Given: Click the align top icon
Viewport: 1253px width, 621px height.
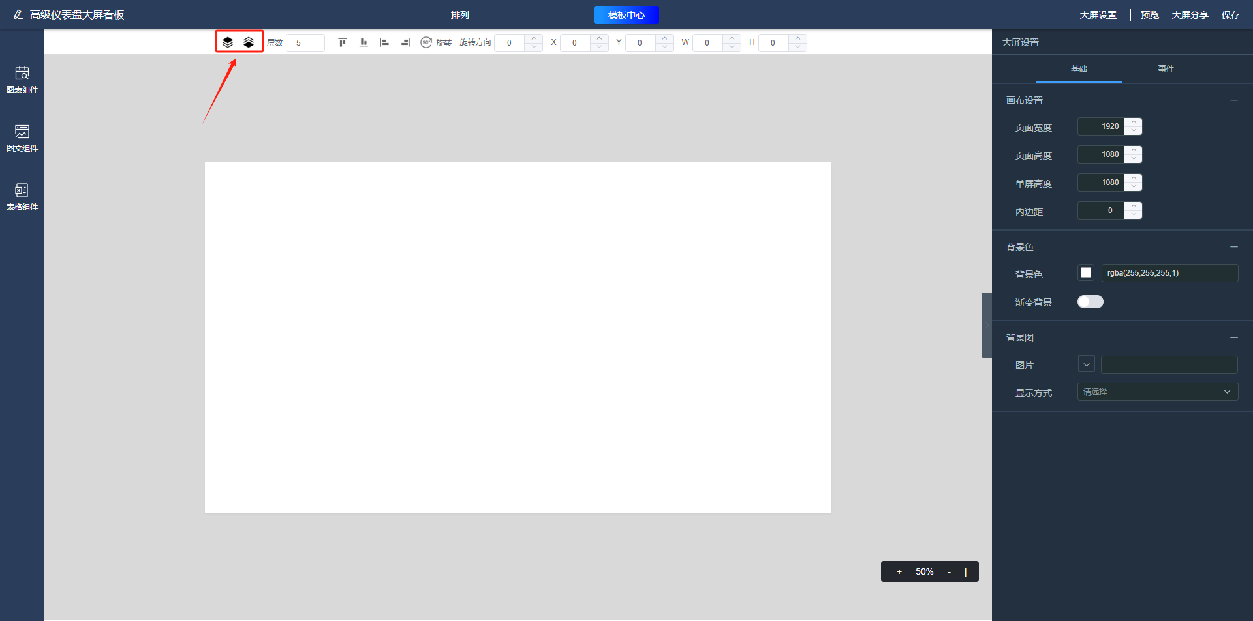Looking at the screenshot, I should click(343, 42).
